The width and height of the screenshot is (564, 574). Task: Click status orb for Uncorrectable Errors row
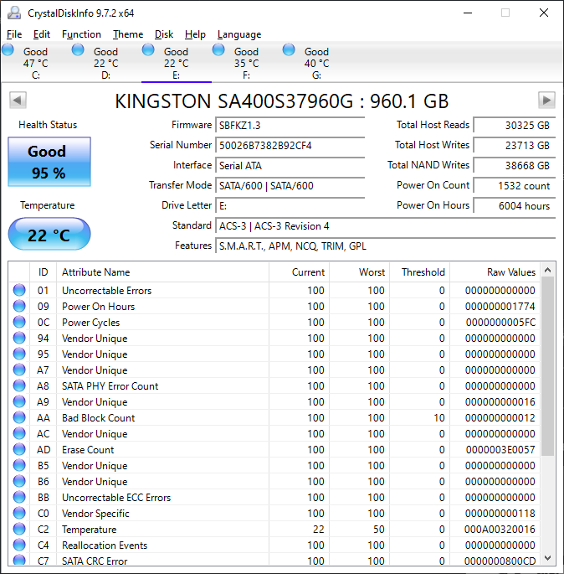[19, 290]
